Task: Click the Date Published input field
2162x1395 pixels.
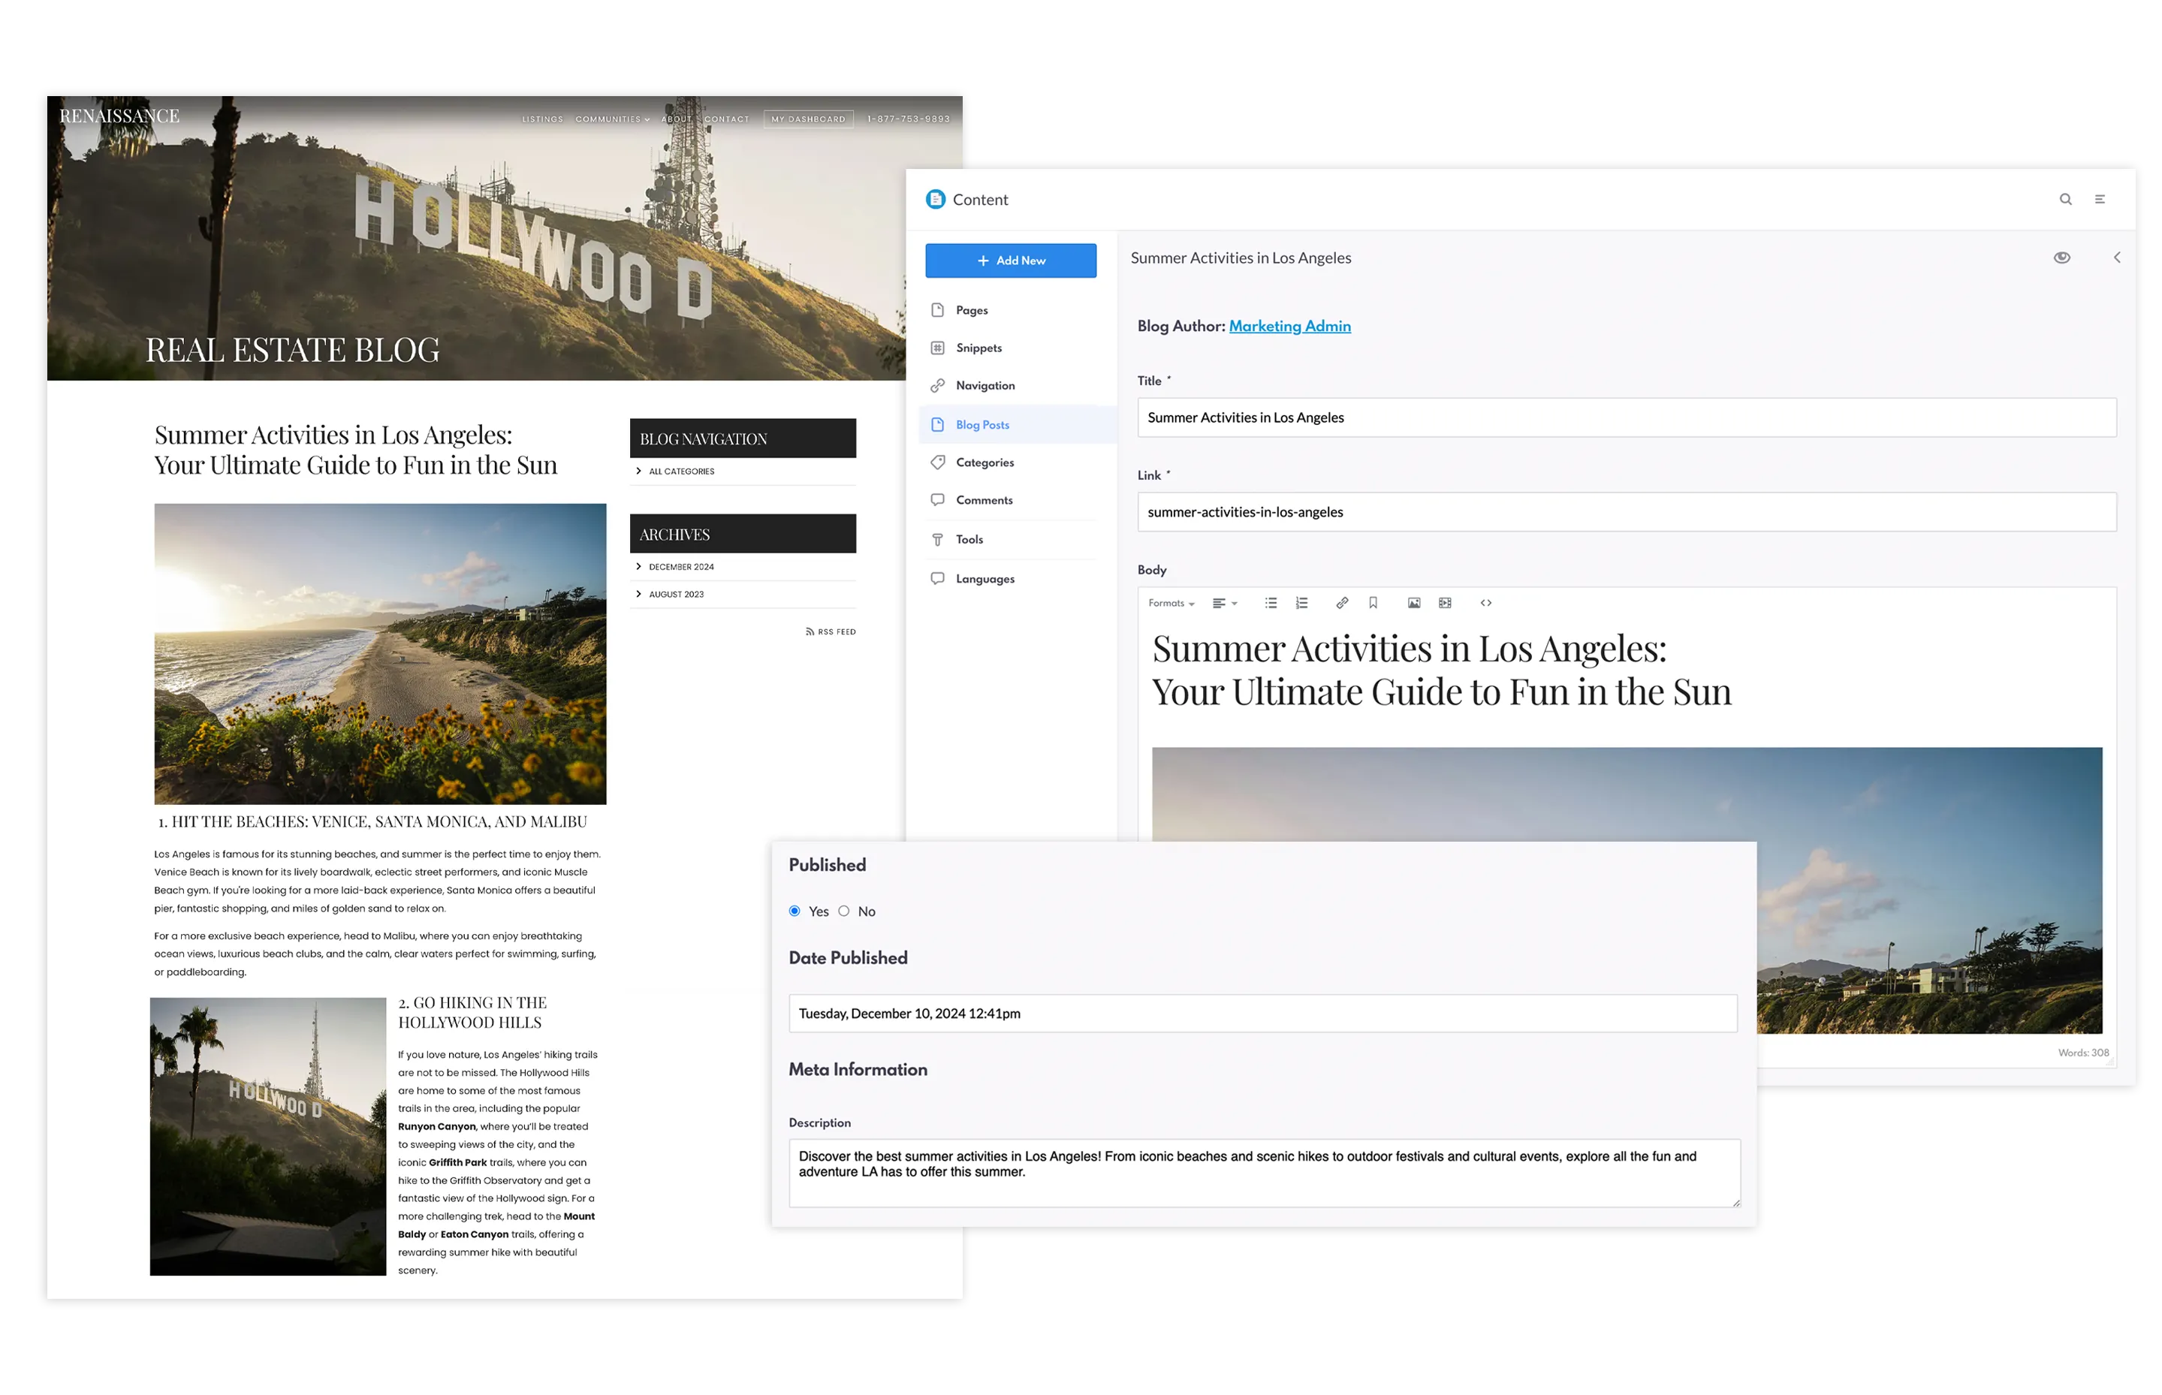Action: click(1262, 1014)
